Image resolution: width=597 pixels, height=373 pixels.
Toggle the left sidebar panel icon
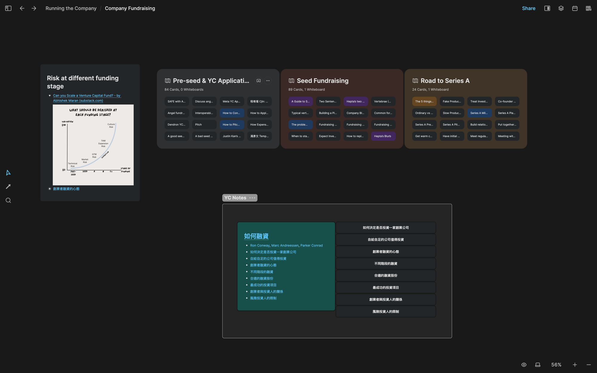click(x=8, y=8)
